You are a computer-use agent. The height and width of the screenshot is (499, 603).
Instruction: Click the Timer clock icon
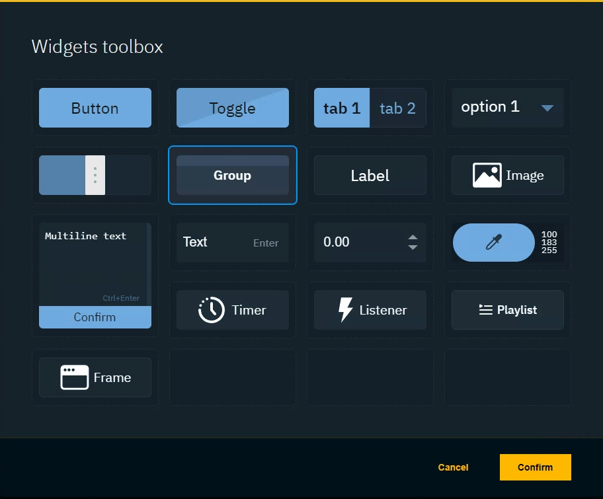[x=212, y=310]
